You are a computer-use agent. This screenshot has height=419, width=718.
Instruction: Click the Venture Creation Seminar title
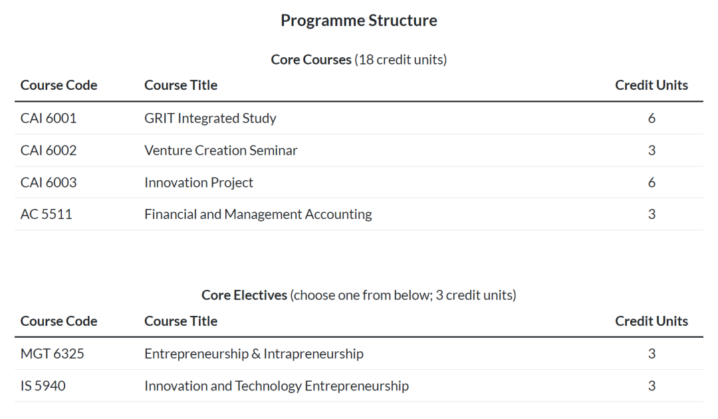[221, 150]
